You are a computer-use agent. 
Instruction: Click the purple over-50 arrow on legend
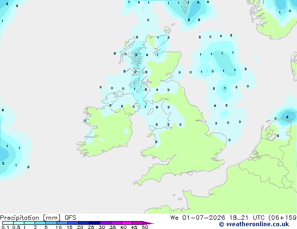[x=148, y=223]
